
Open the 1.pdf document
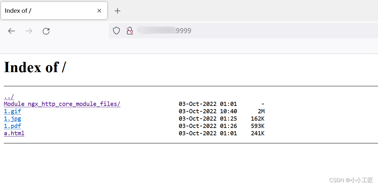point(12,126)
